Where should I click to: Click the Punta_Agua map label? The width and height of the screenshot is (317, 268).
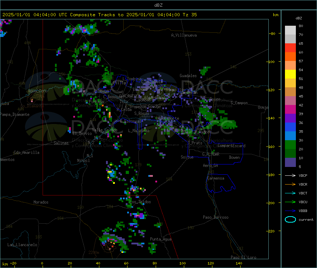coord(161,239)
